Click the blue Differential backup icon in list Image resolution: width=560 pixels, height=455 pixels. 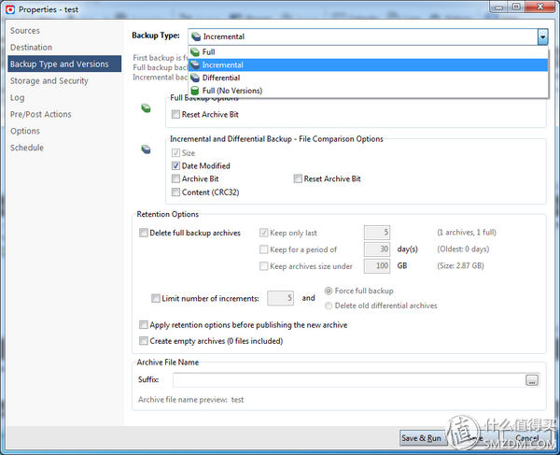(195, 78)
